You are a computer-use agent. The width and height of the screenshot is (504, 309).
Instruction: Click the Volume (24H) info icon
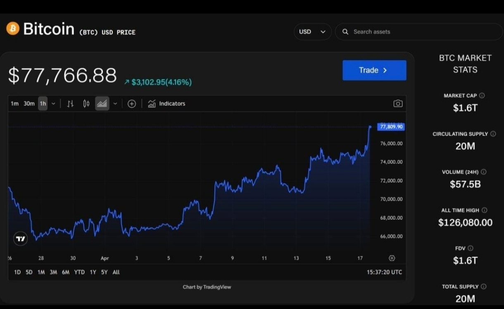(x=484, y=172)
